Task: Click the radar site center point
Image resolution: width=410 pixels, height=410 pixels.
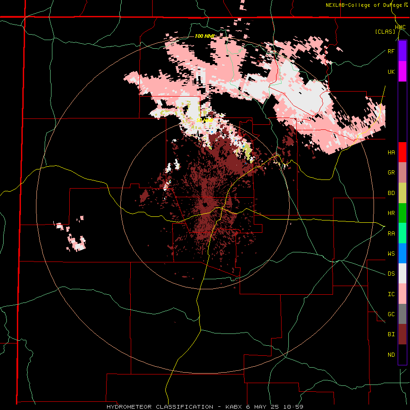Action: [x=205, y=204]
